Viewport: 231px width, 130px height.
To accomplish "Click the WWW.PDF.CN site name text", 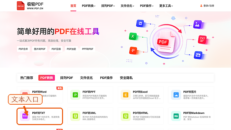I will (x=35, y=9).
